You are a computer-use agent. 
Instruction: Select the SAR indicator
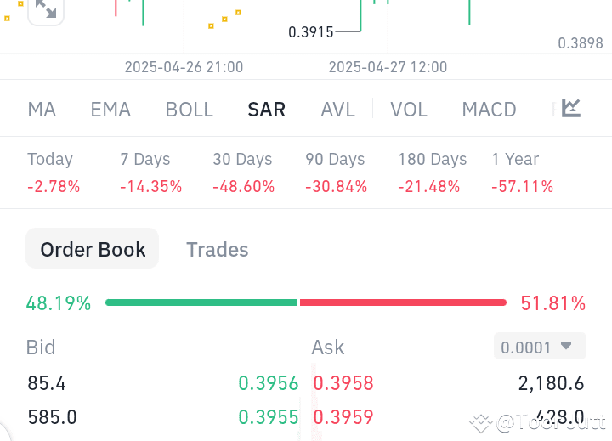(267, 110)
